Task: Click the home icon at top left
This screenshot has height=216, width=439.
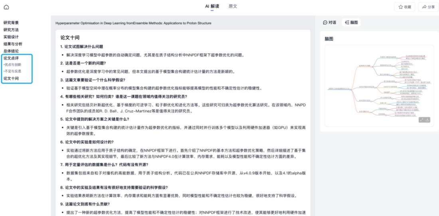Action: [6, 7]
